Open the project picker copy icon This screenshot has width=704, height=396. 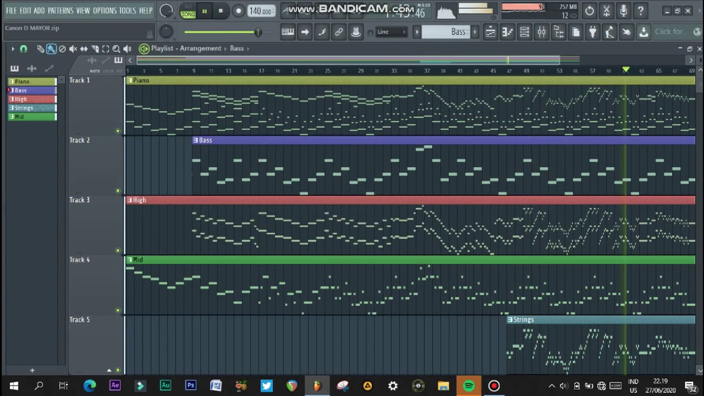tap(575, 32)
